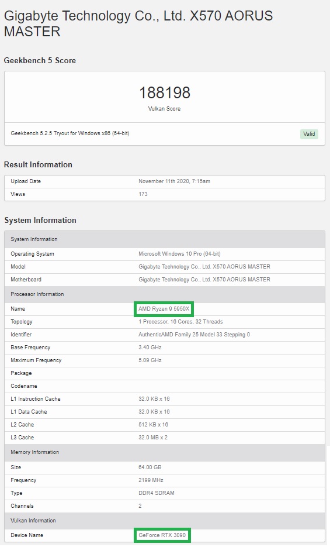Screen dimensions: 330x547
Task: Click the Maximum Frequency label
Action: coord(36,361)
